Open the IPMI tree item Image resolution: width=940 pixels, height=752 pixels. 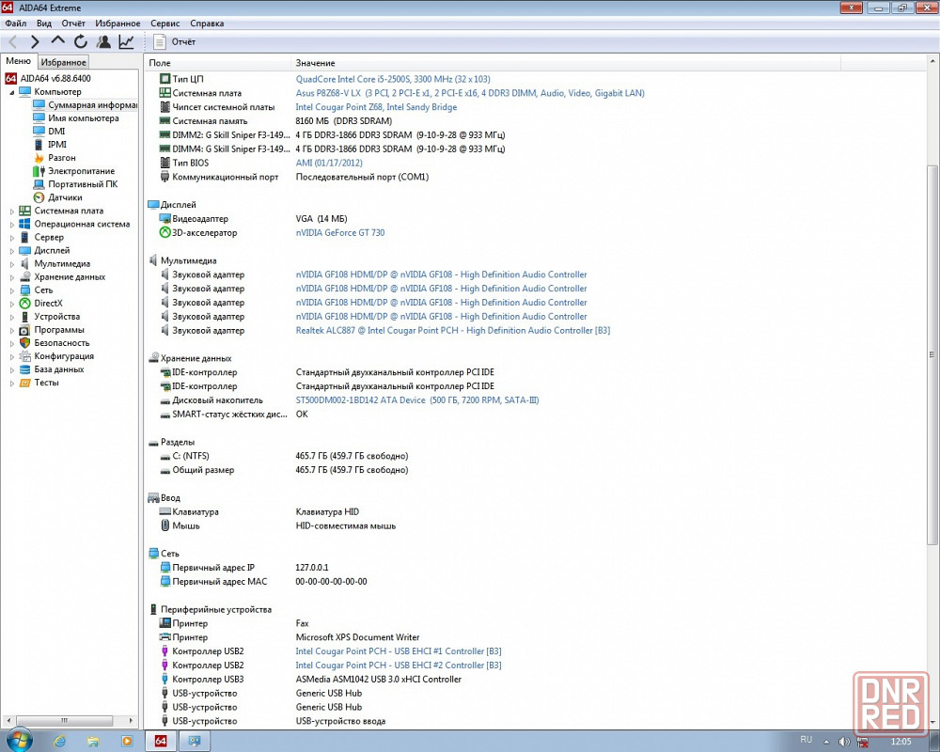coord(57,145)
